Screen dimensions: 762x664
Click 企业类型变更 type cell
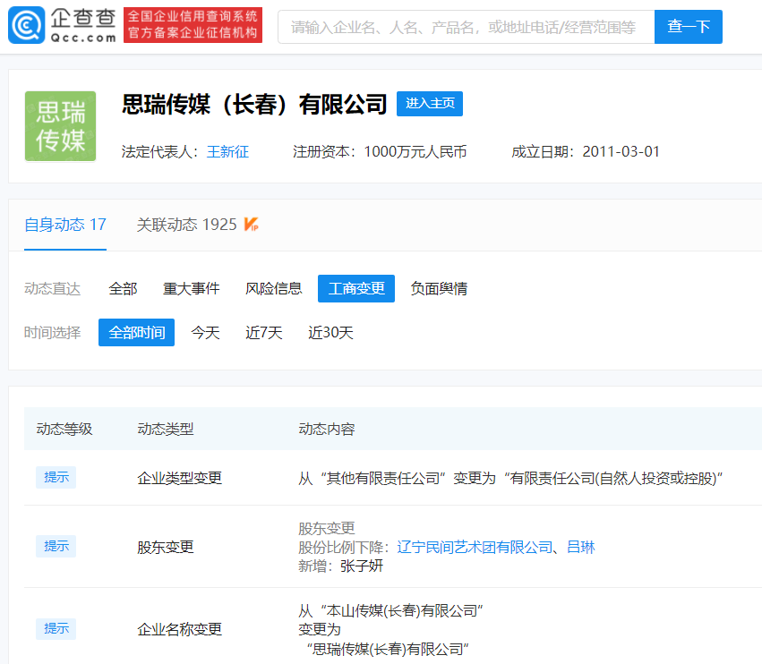pos(179,479)
